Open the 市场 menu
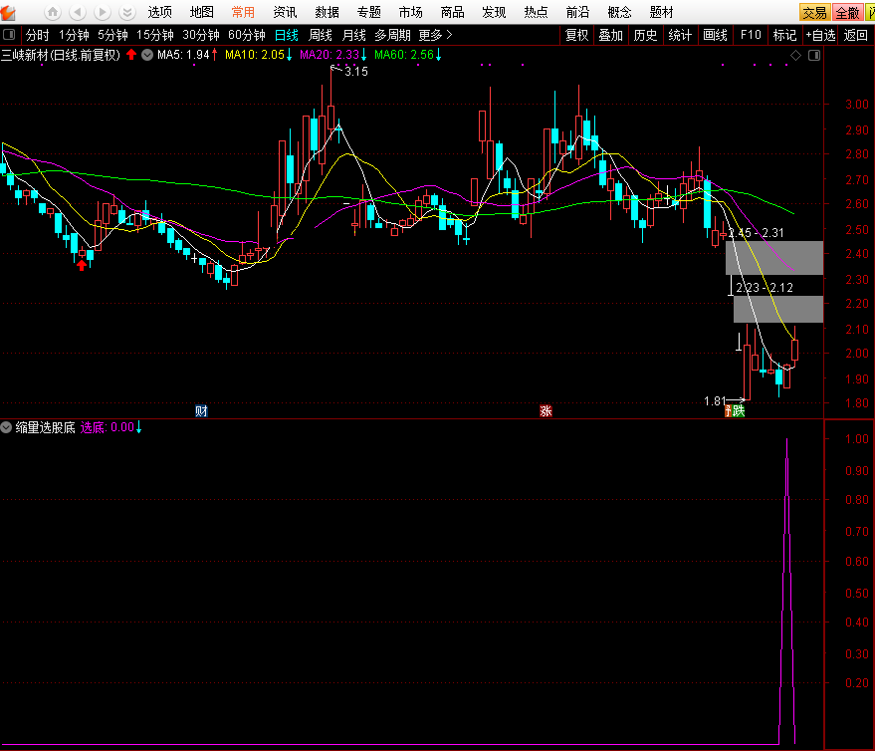The width and height of the screenshot is (875, 751). (411, 12)
